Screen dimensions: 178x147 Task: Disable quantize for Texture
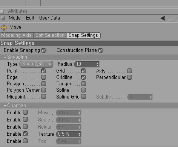point(26,134)
